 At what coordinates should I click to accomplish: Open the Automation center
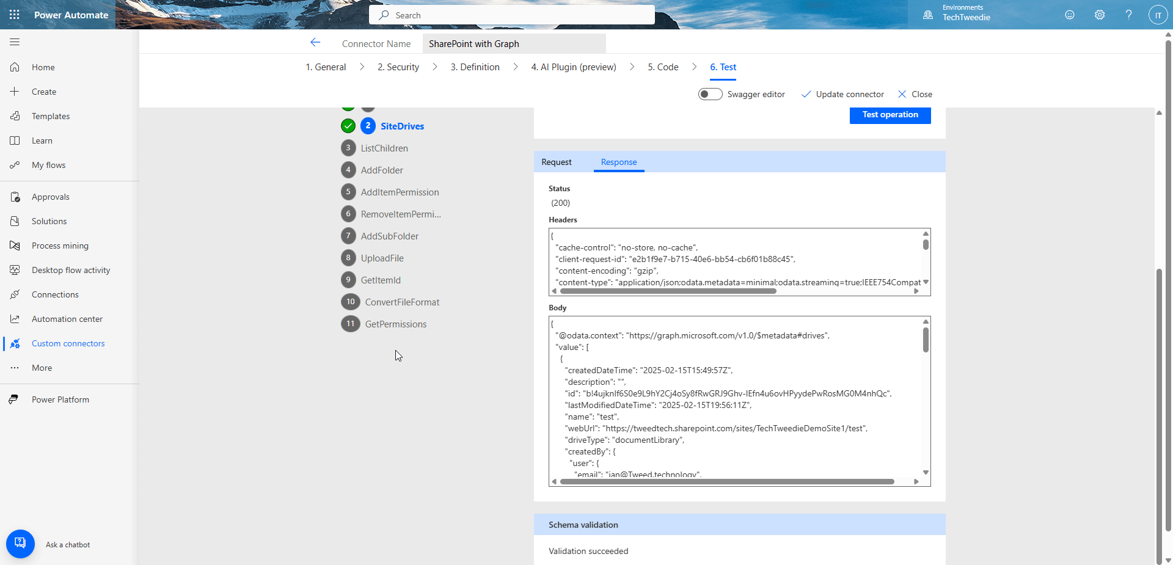(67, 319)
